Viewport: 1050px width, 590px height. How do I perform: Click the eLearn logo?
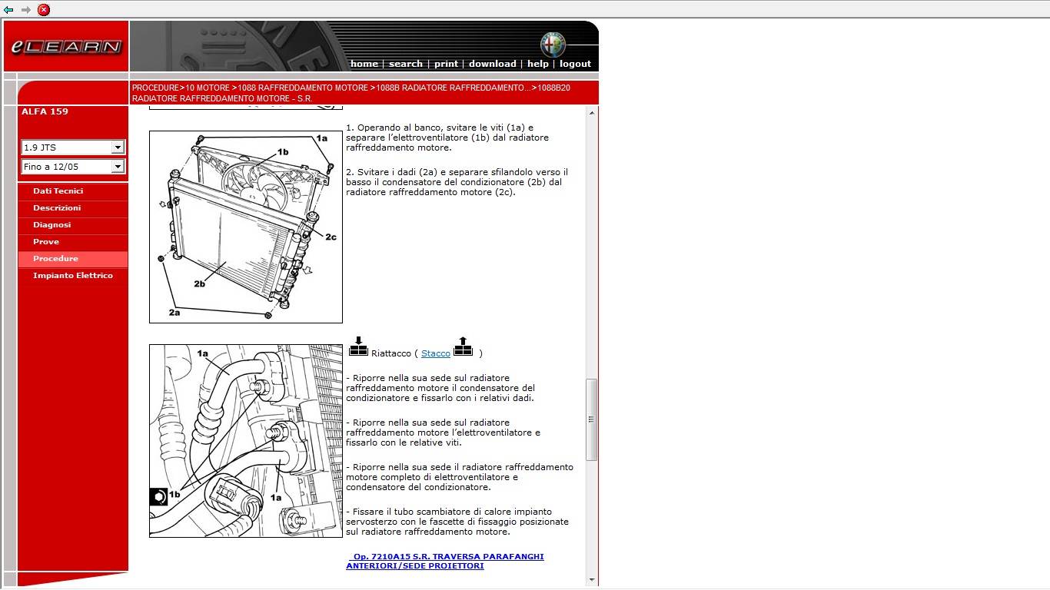click(x=66, y=46)
